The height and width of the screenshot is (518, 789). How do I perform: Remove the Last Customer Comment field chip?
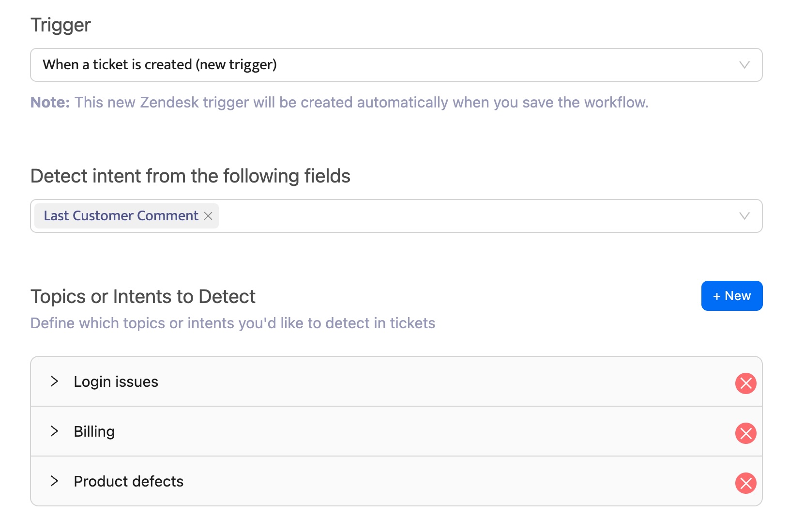coord(208,216)
